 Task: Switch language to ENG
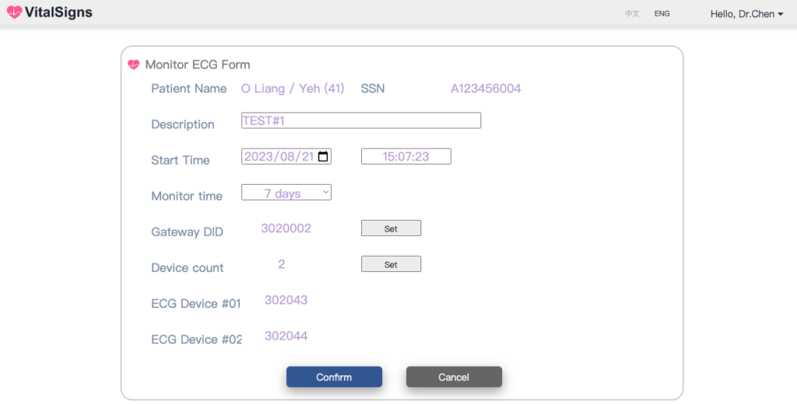pyautogui.click(x=662, y=14)
